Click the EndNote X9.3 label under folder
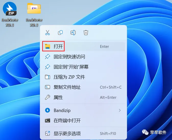172x140 pixels. point(34,22)
